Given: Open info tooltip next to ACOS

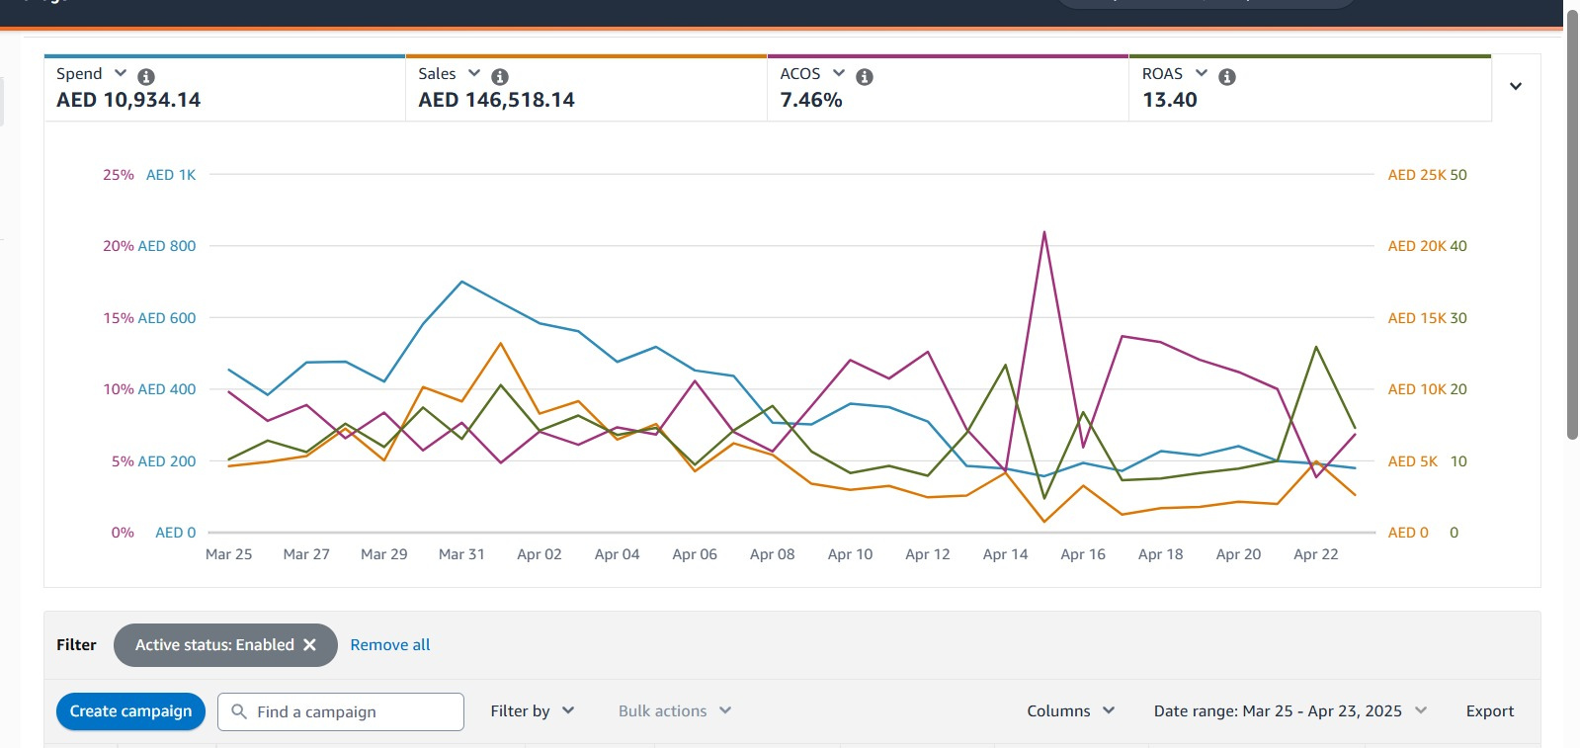Looking at the screenshot, I should click(x=865, y=76).
